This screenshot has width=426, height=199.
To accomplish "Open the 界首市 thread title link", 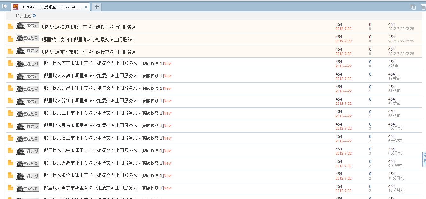I will tap(90, 126).
